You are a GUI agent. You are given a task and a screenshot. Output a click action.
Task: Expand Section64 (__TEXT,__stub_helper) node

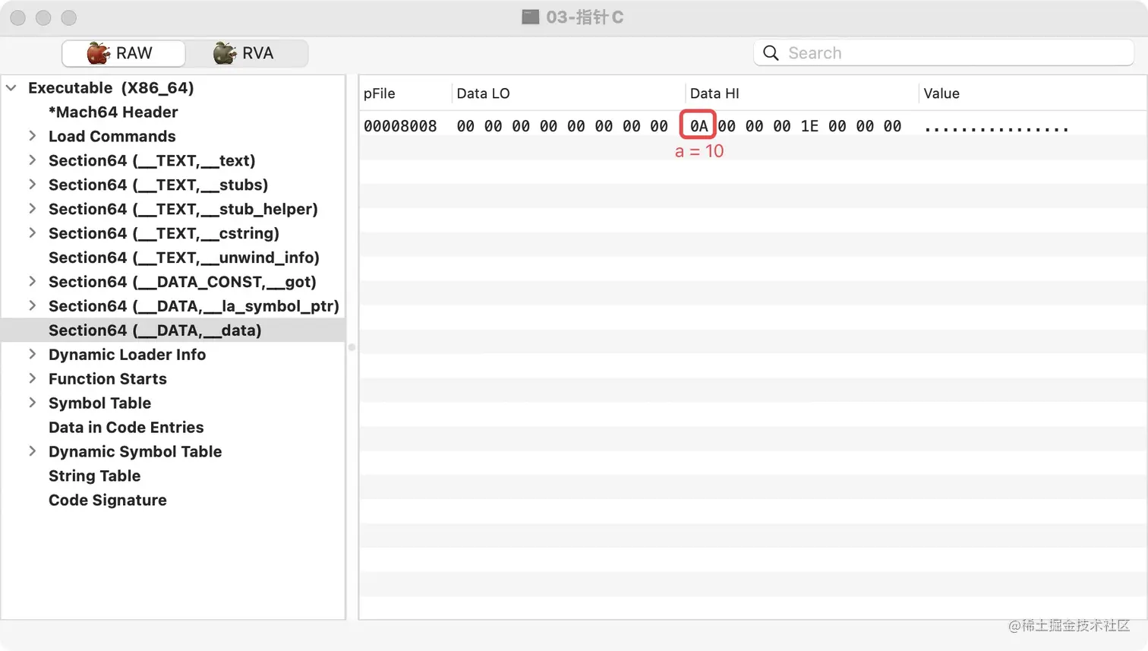pyautogui.click(x=32, y=209)
